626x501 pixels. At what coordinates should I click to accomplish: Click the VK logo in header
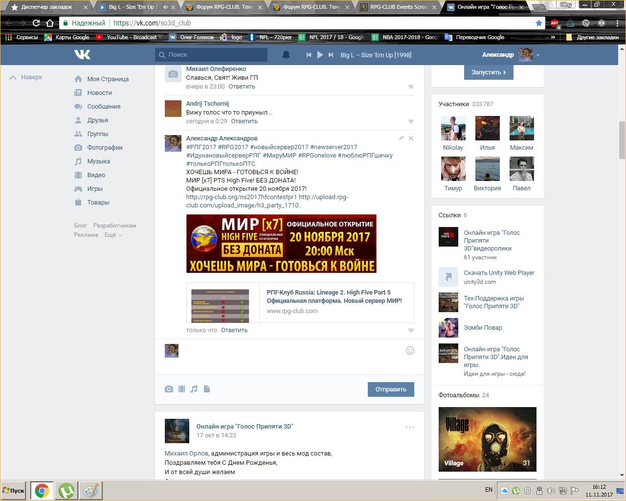82,54
